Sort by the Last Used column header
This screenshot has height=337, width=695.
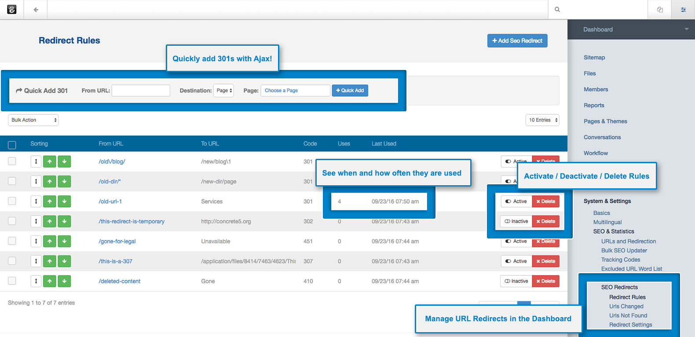(x=384, y=144)
